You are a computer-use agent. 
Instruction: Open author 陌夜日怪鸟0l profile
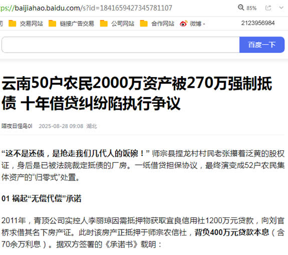coord(17,126)
